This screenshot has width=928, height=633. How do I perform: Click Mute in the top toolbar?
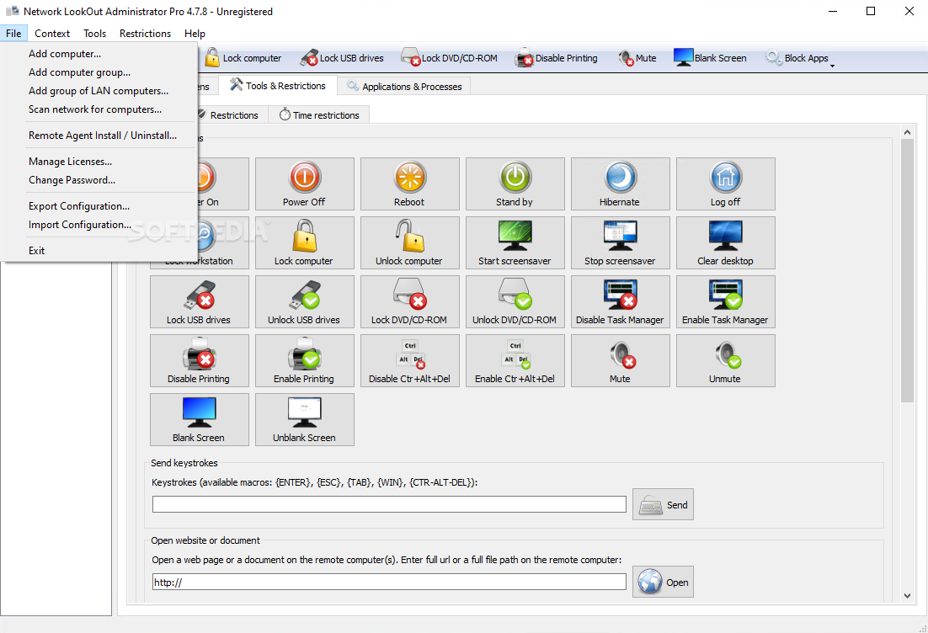click(x=637, y=58)
